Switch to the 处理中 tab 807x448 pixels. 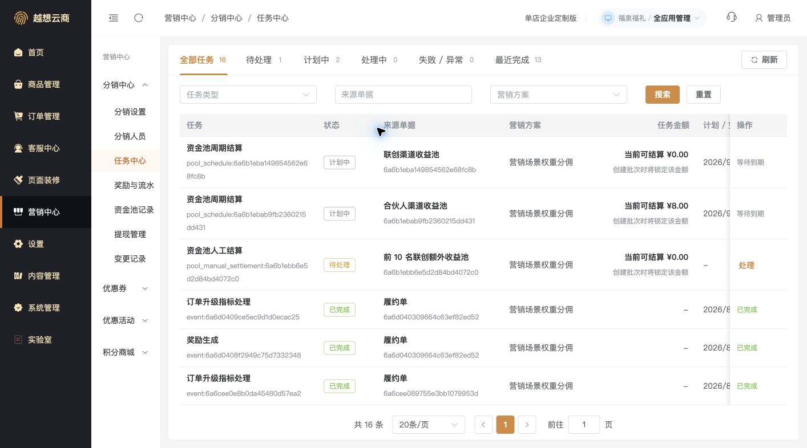point(380,60)
